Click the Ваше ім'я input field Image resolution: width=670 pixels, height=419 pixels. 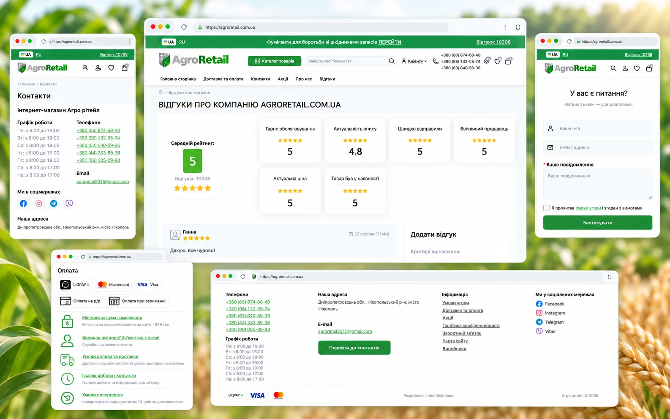pyautogui.click(x=597, y=128)
